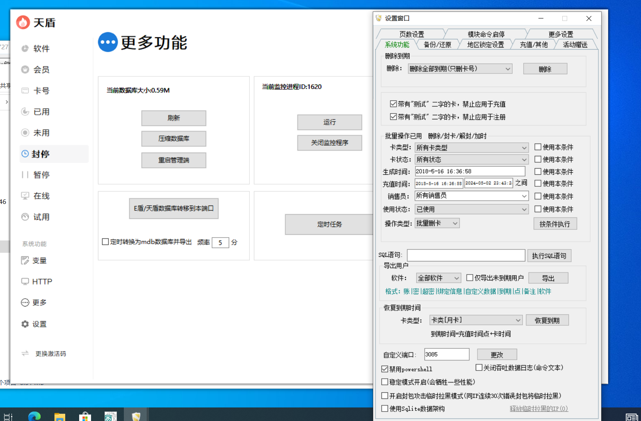
Task: Open the 会员 sidebar icon
Action: click(x=25, y=69)
